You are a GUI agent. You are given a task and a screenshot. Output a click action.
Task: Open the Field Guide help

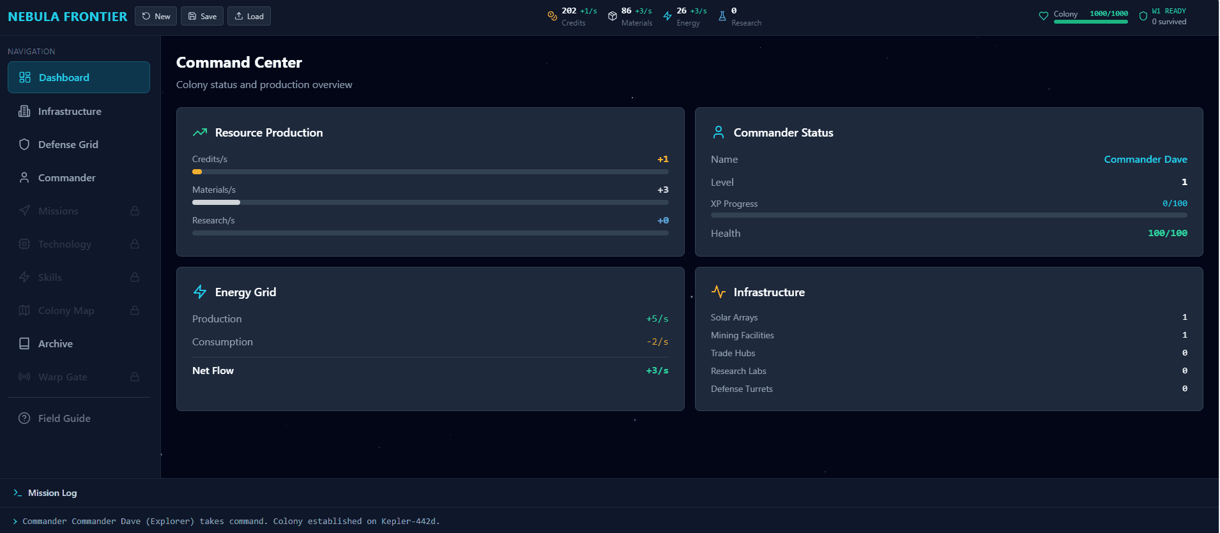[x=79, y=418]
